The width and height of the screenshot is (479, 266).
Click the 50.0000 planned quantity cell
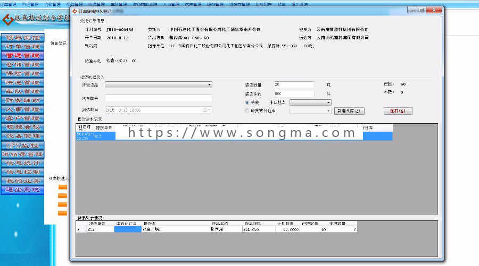click(287, 229)
